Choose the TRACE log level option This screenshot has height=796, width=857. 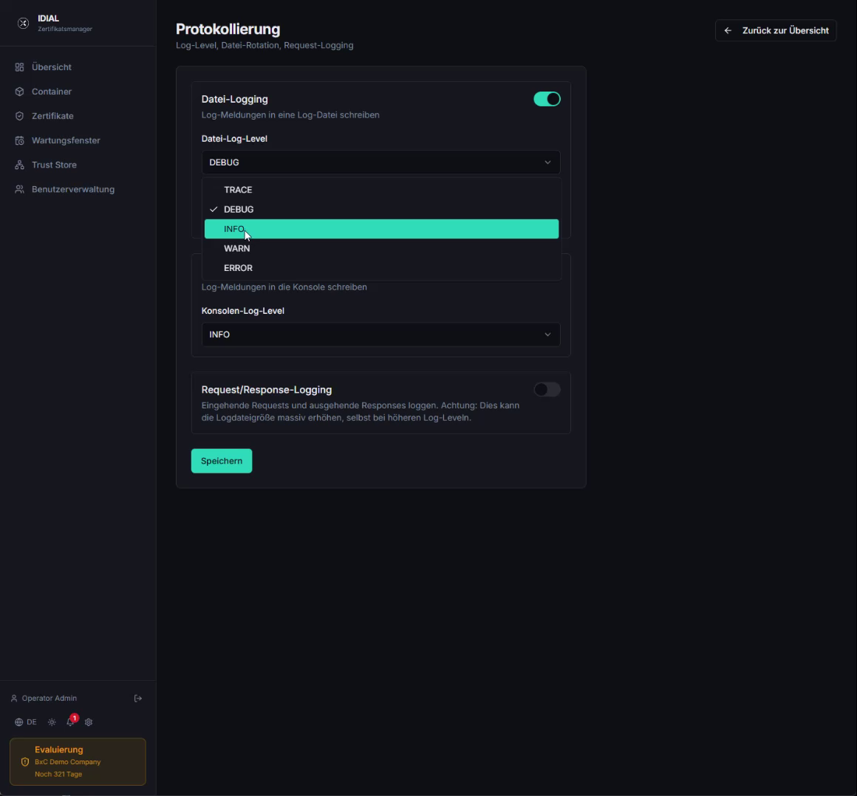point(381,190)
